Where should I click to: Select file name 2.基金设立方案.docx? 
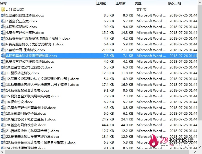(x=22, y=21)
